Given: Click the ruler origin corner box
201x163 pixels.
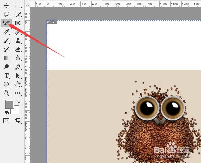Looking at the screenshot, I should point(27,4).
